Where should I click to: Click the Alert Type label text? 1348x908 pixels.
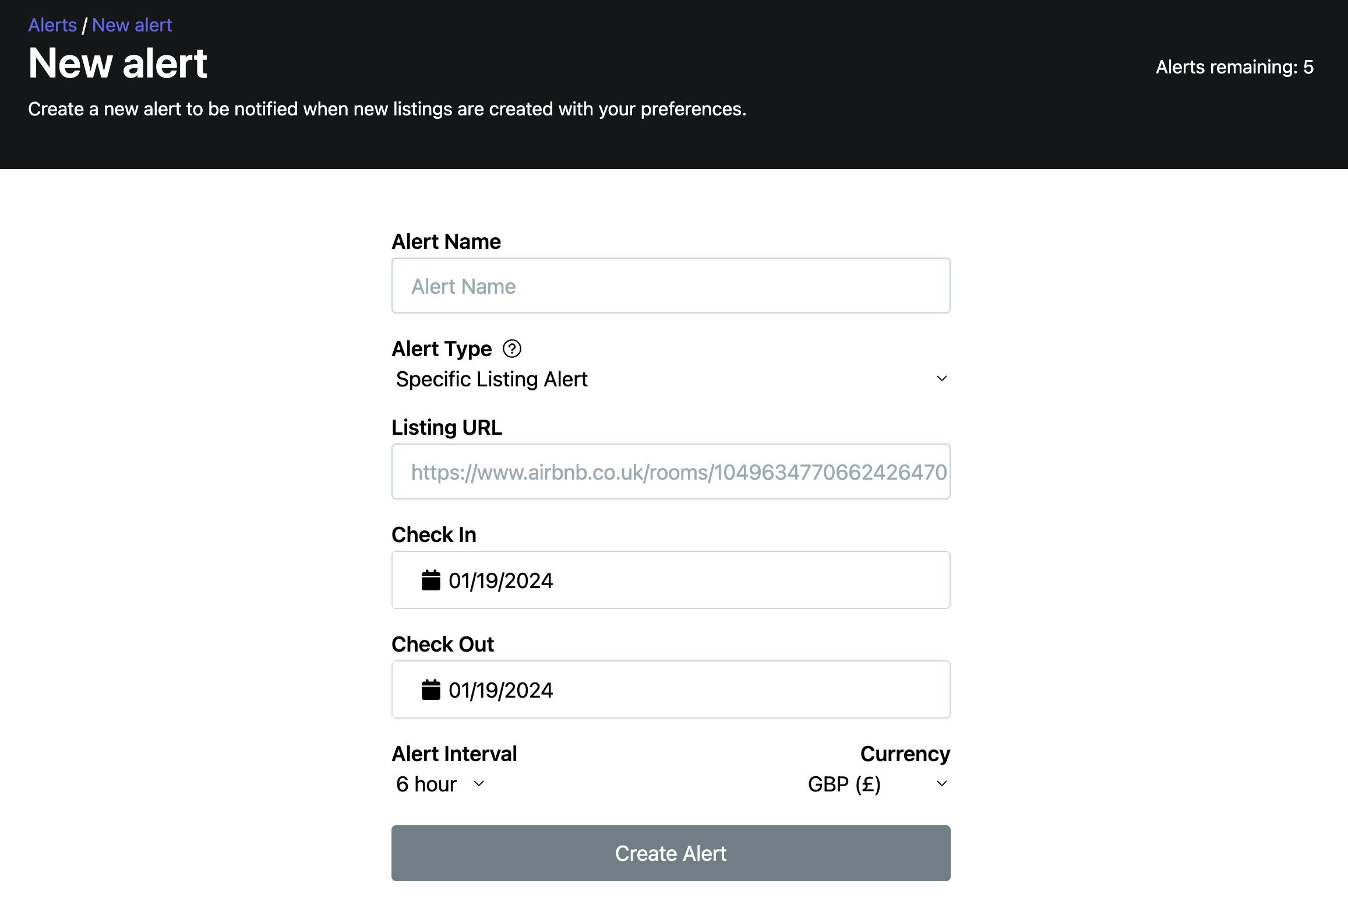click(x=442, y=349)
